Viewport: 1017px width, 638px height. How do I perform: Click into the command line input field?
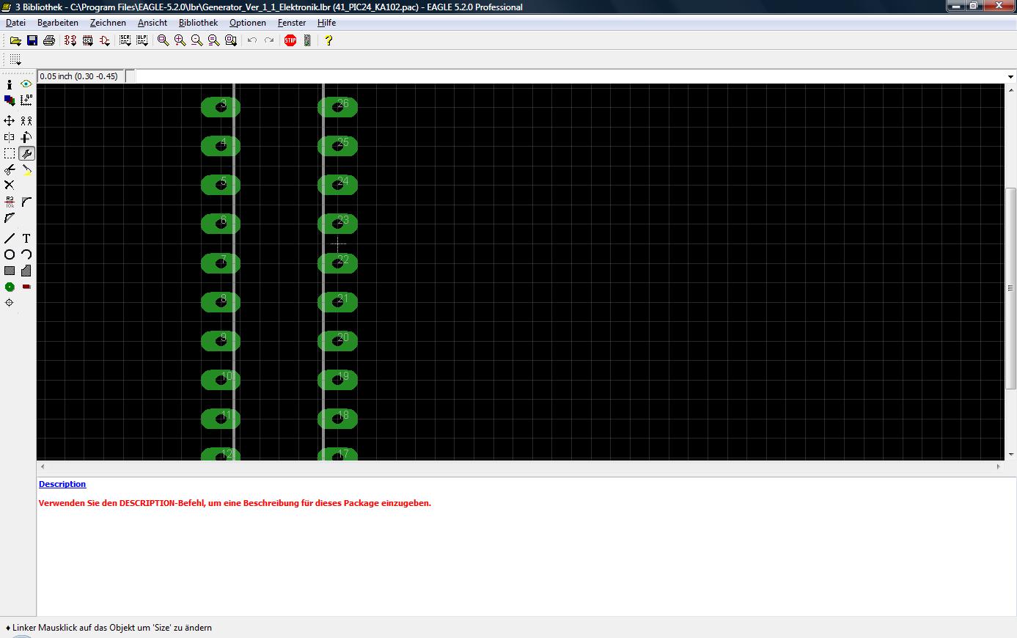click(x=570, y=76)
